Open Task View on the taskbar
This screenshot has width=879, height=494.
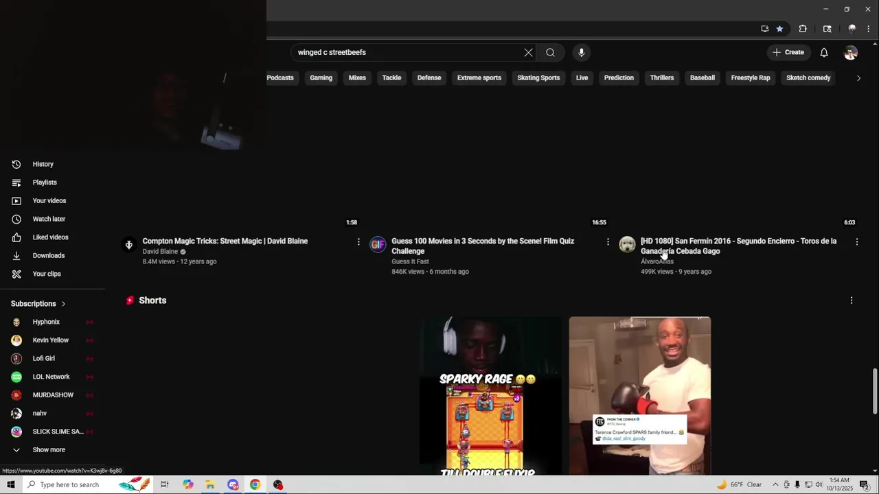click(x=165, y=484)
